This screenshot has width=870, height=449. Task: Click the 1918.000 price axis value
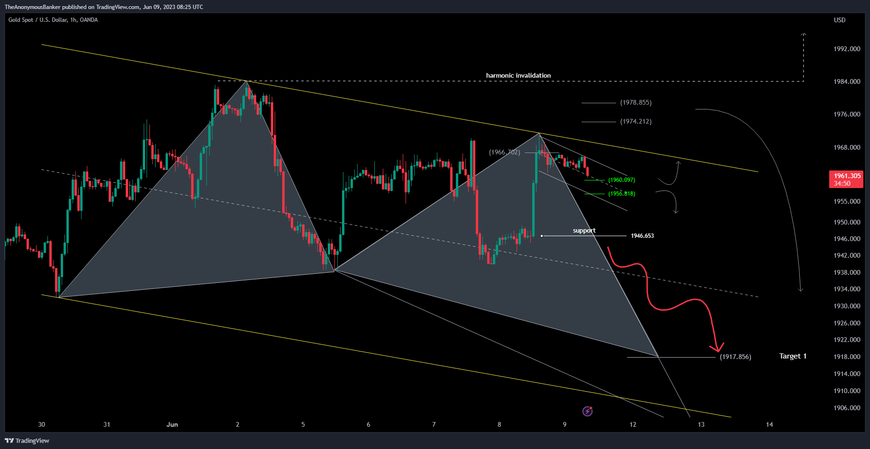[x=847, y=357]
